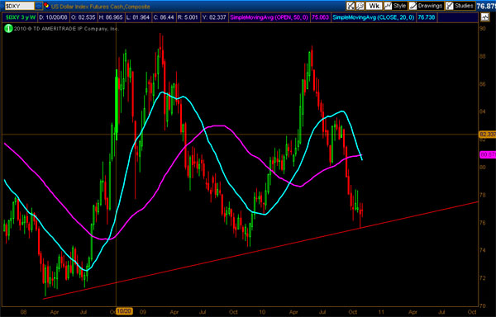Click the 76.875 last price in top corner
Screen dimensions: 496x317
point(486,6)
